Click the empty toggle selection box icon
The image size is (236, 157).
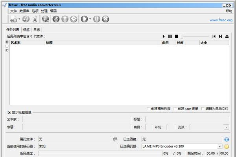coord(7,46)
